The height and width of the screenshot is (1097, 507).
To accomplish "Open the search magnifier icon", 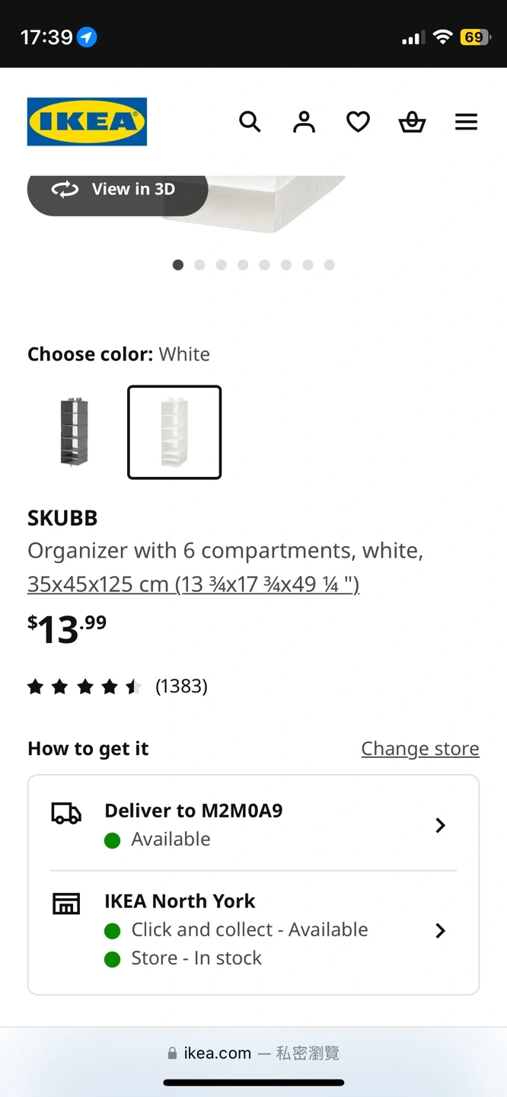I will pyautogui.click(x=250, y=122).
